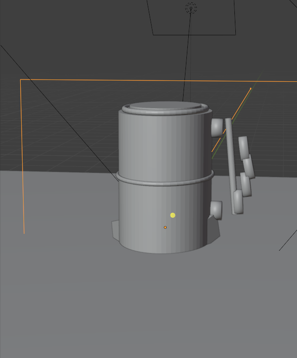The height and width of the screenshot is (358, 297).
Task: Select the raised ring band around mug middle
Action: (165, 179)
